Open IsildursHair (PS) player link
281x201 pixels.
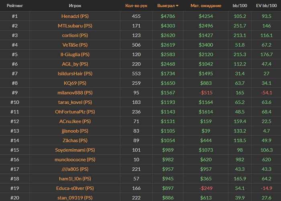point(75,74)
